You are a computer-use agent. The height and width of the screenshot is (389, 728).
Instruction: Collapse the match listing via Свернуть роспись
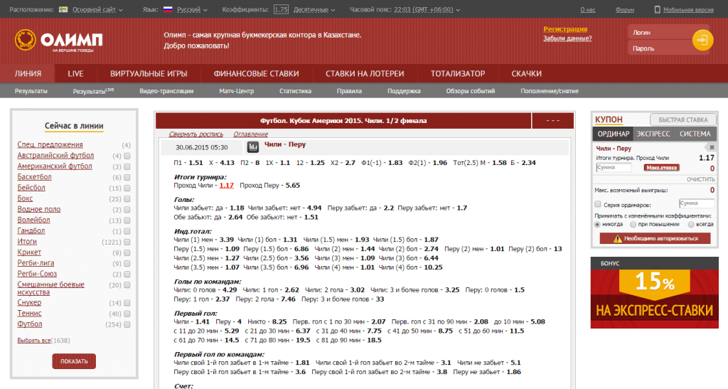coord(196,134)
